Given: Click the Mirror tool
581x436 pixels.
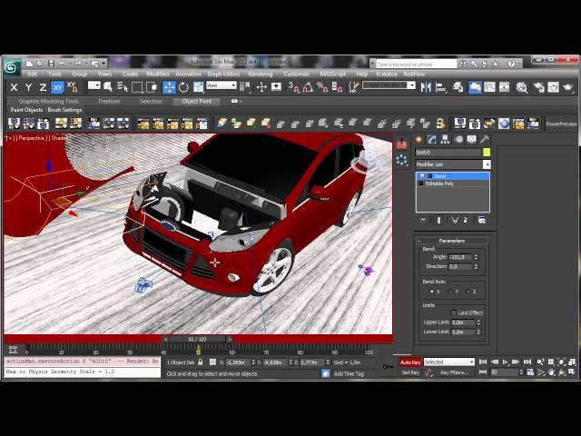Looking at the screenshot, I should 426,87.
